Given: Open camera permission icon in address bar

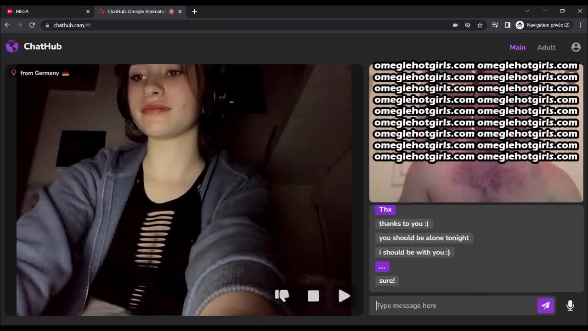Looking at the screenshot, I should (x=455, y=25).
